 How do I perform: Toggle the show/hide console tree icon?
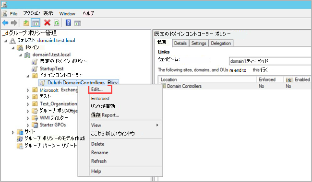coord(36,23)
